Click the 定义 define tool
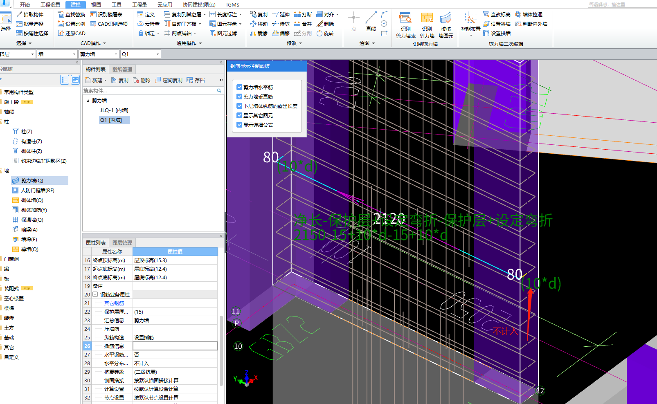657x404 pixels. point(146,14)
